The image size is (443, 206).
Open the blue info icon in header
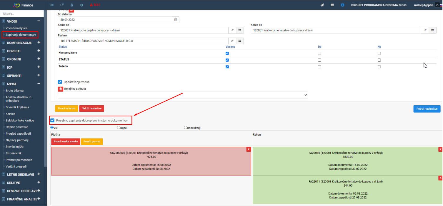[342, 5]
